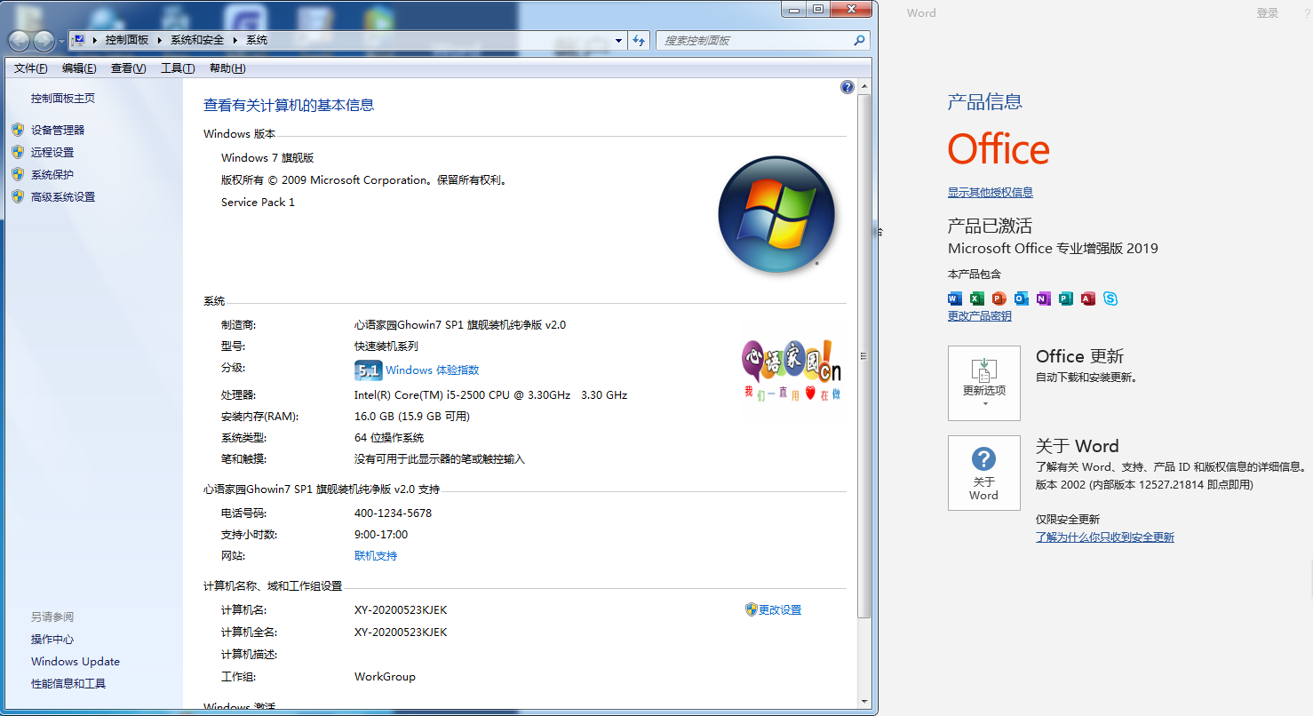The height and width of the screenshot is (716, 1313).
Task: Open the 编辑(E) menu
Action: click(79, 68)
